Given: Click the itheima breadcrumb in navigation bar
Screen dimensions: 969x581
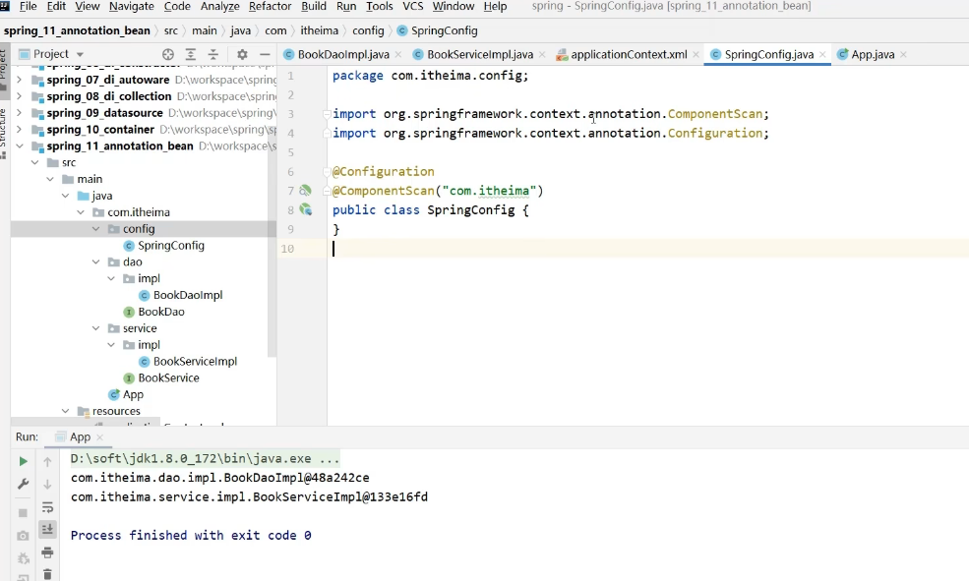Looking at the screenshot, I should click(320, 30).
